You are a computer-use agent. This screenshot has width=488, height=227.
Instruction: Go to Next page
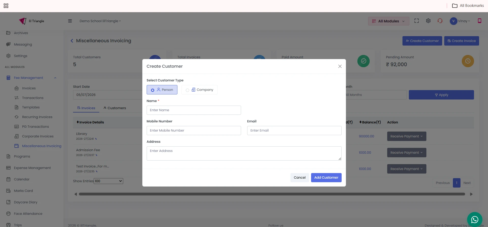click(467, 183)
